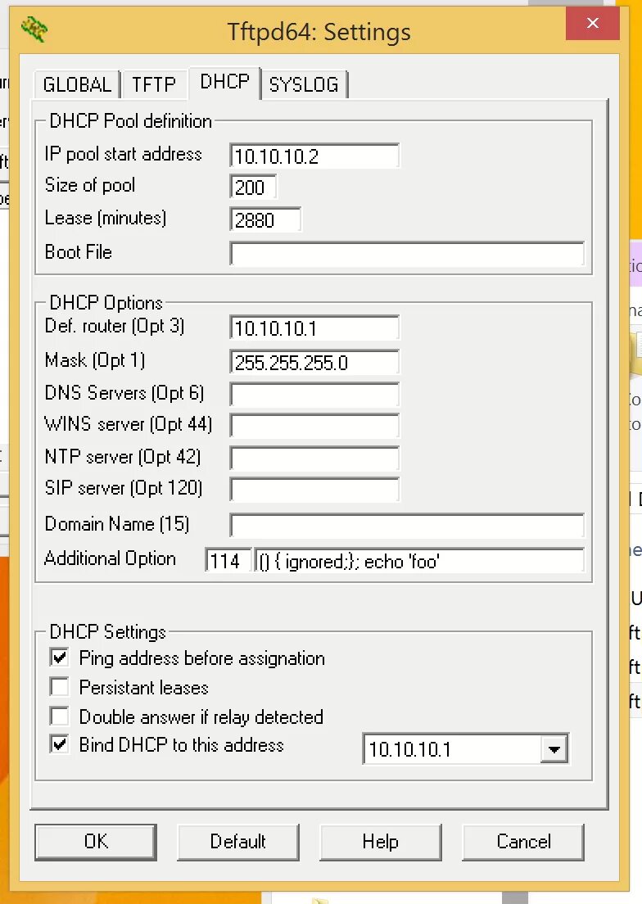
Task: Open the bind address dropdown arrow
Action: click(x=554, y=749)
